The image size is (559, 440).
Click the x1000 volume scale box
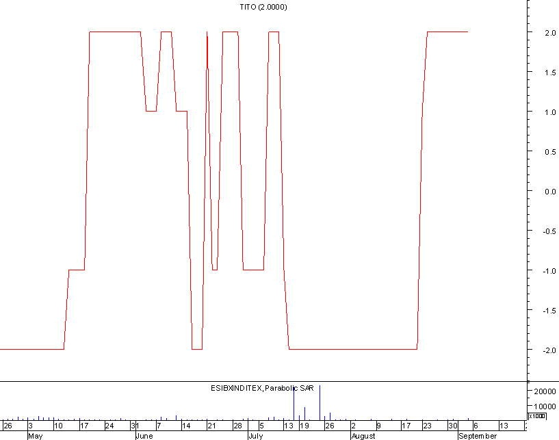(537, 416)
